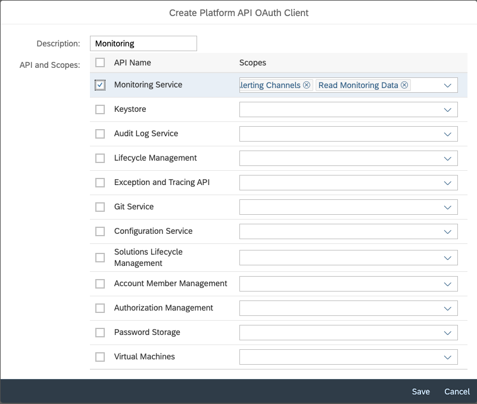Remove the Read Monitoring Data scope token

point(404,85)
